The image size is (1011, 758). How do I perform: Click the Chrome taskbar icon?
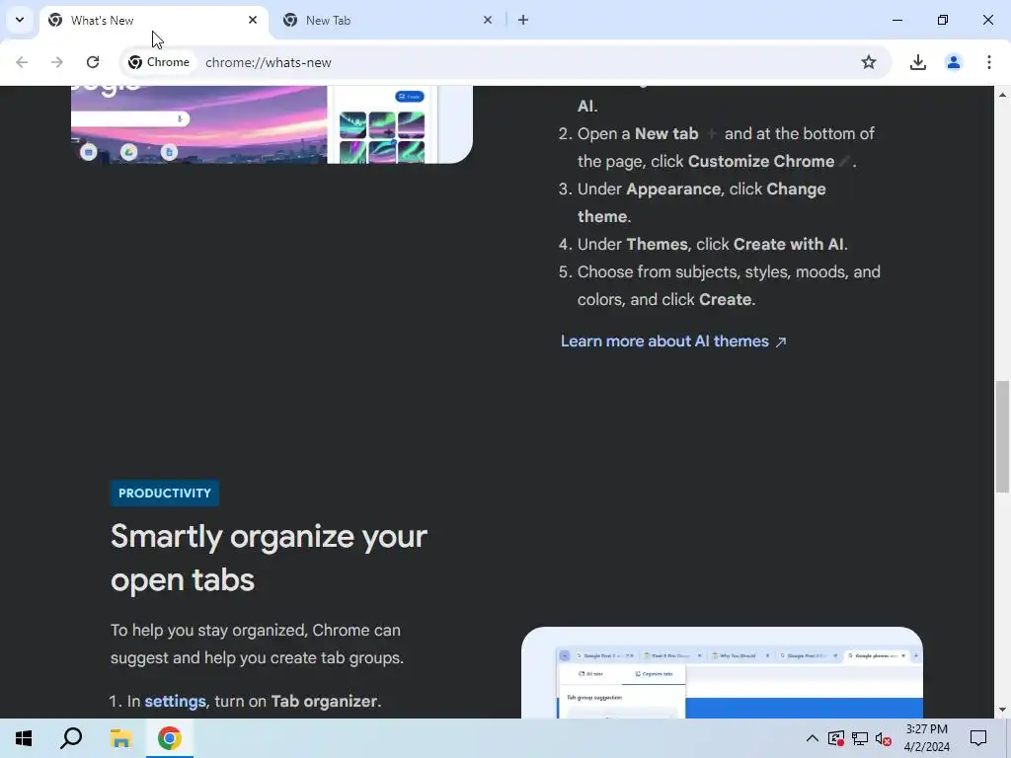pos(170,738)
